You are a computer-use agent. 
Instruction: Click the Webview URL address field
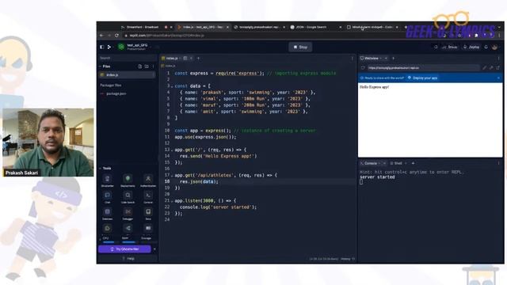tap(423, 68)
